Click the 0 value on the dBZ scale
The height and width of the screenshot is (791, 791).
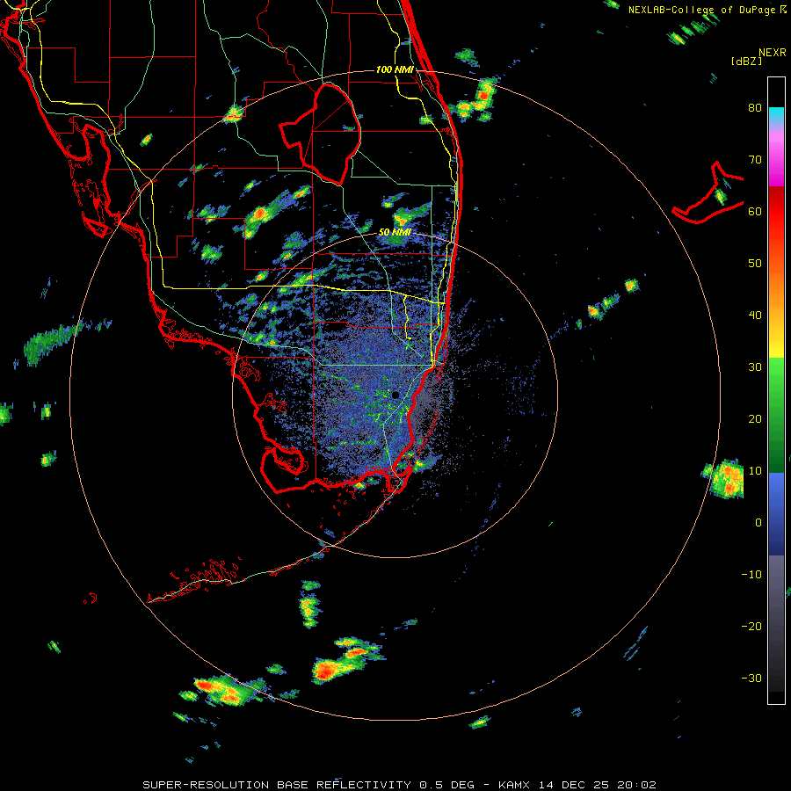click(758, 523)
